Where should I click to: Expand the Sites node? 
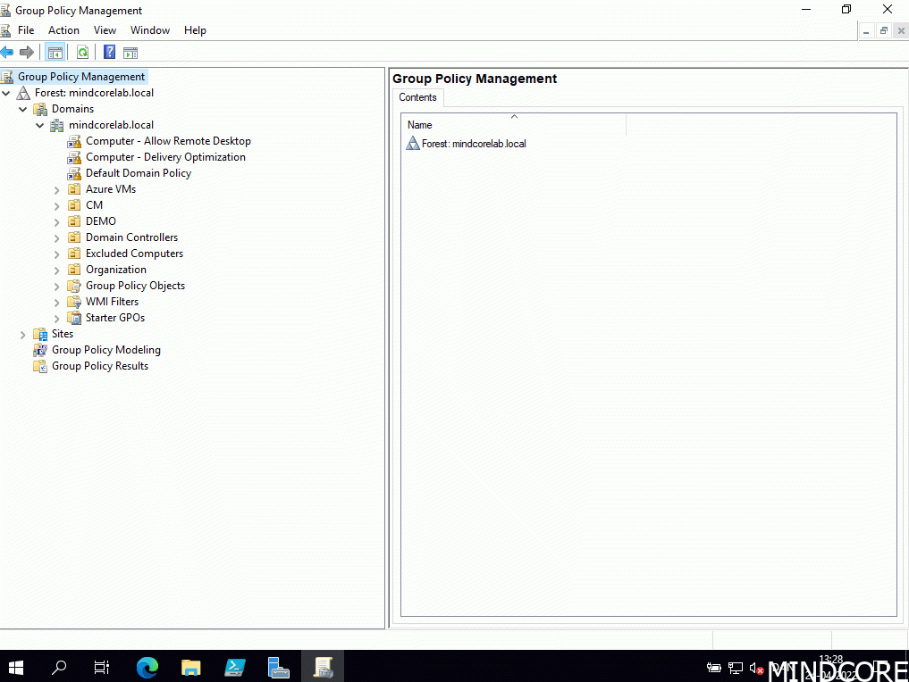(23, 335)
